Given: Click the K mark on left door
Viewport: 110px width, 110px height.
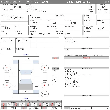Looking at the screenshot, I should click(13, 72).
